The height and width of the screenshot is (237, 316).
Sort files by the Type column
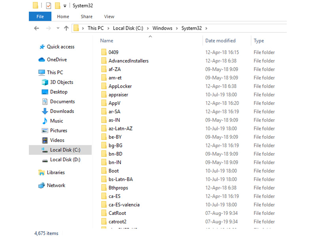click(x=259, y=41)
